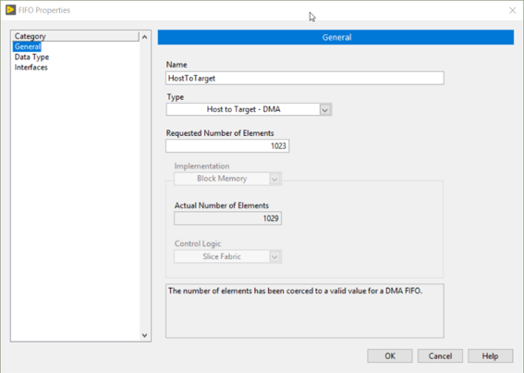Expand the Implementation dropdown arrow
The image size is (524, 373).
(x=274, y=179)
